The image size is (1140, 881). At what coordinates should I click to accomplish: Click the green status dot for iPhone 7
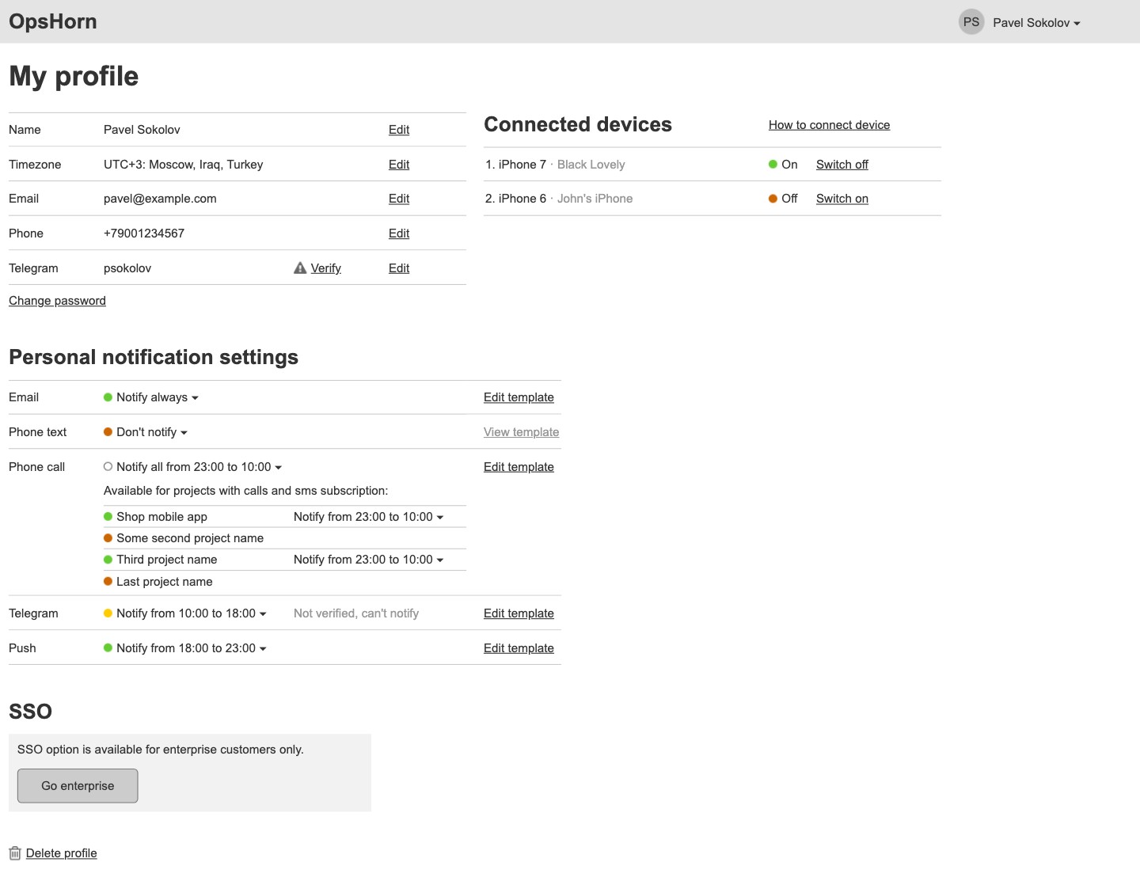pyautogui.click(x=773, y=165)
